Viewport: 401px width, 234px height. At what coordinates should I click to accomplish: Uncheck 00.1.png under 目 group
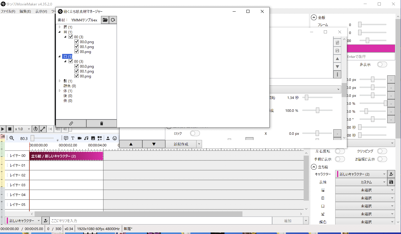[77, 47]
